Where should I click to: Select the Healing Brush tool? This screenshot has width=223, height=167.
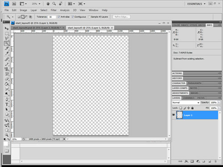pyautogui.click(x=7, y=59)
